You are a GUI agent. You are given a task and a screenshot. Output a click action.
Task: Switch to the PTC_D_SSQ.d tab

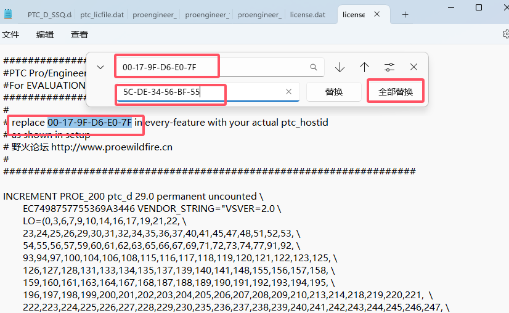click(50, 15)
